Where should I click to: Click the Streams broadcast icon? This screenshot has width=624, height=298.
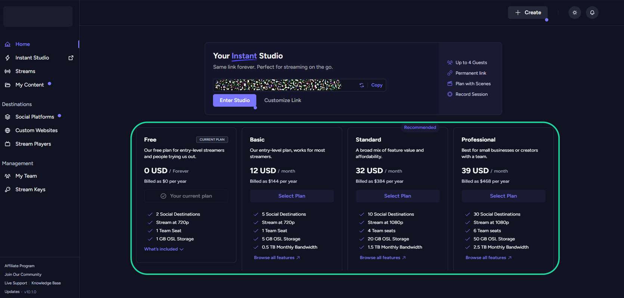click(x=7, y=71)
